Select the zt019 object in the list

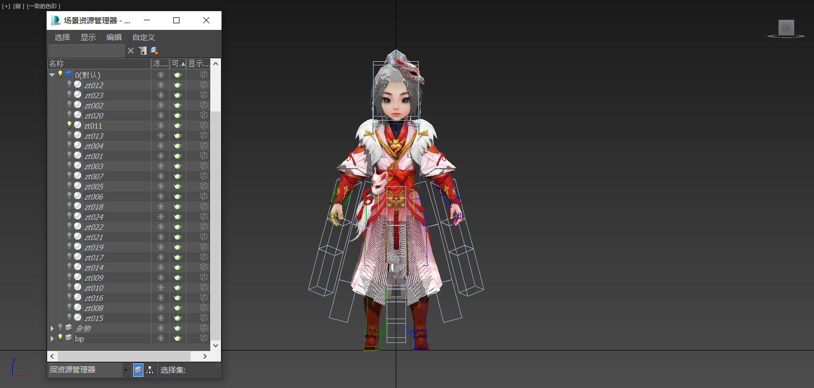(x=94, y=247)
